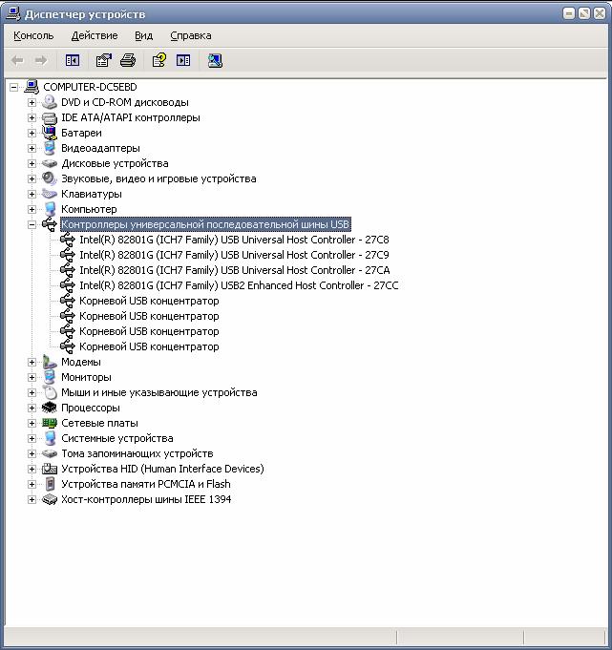Click the Scan for hardware changes icon
Image resolution: width=612 pixels, height=650 pixels.
click(215, 61)
